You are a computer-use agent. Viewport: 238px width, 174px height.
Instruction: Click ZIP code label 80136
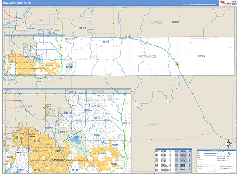point(128,36)
